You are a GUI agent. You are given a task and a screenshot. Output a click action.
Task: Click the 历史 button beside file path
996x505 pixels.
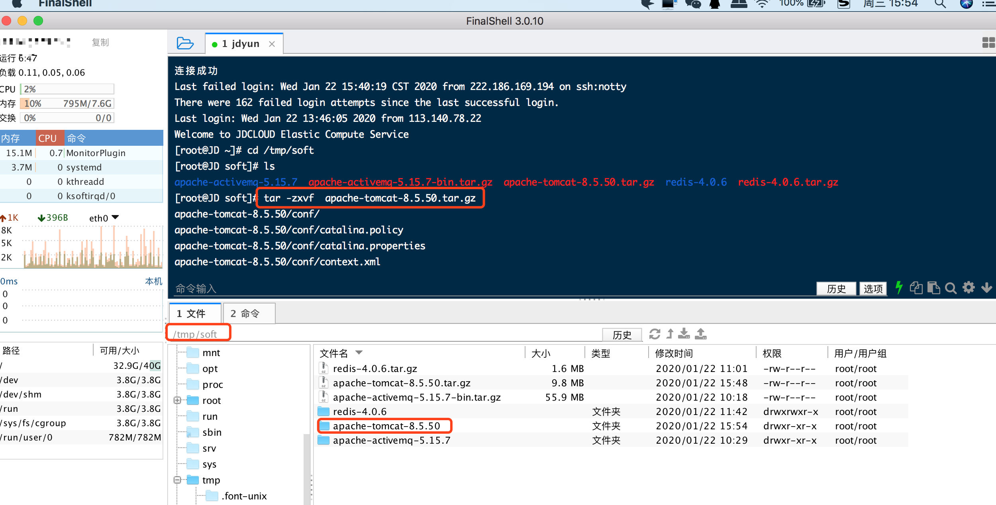click(x=622, y=335)
